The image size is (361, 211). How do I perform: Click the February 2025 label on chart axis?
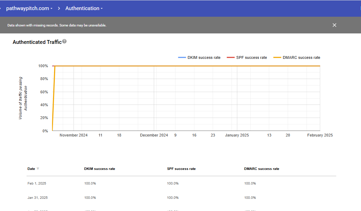pyautogui.click(x=320, y=135)
